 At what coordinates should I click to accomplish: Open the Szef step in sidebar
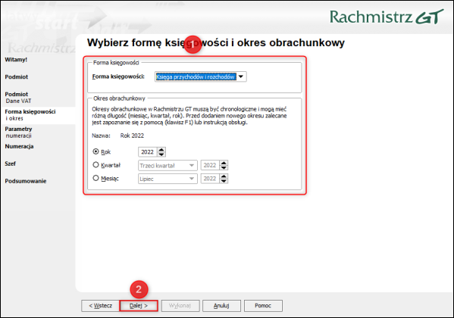[x=10, y=164]
